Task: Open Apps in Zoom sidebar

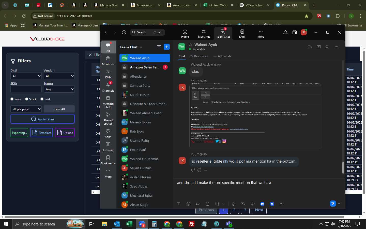Action: [x=108, y=134]
